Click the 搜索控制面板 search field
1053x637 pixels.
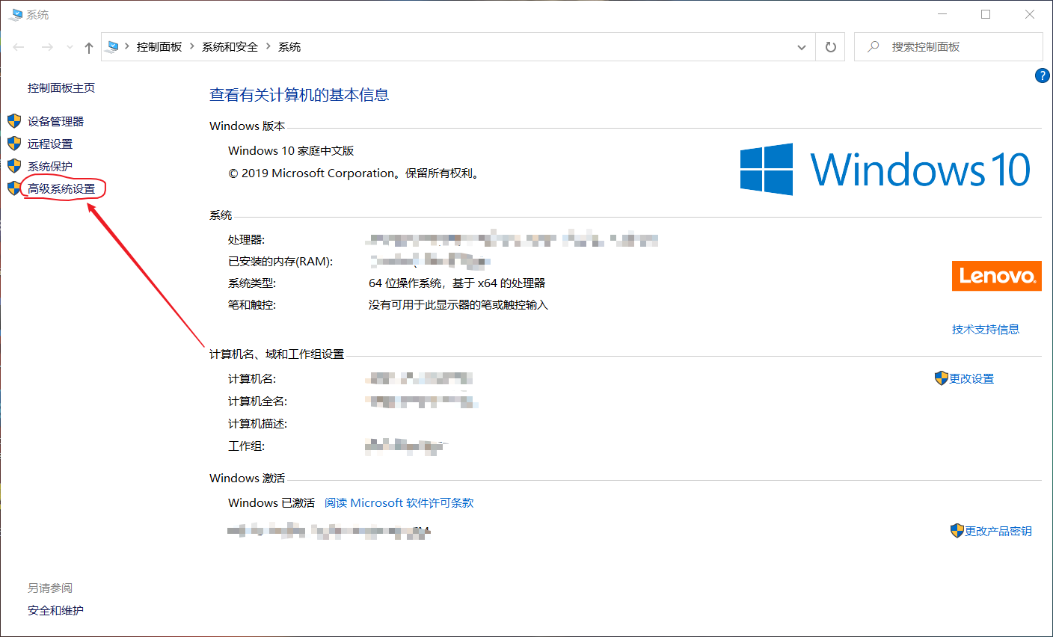[x=948, y=47]
